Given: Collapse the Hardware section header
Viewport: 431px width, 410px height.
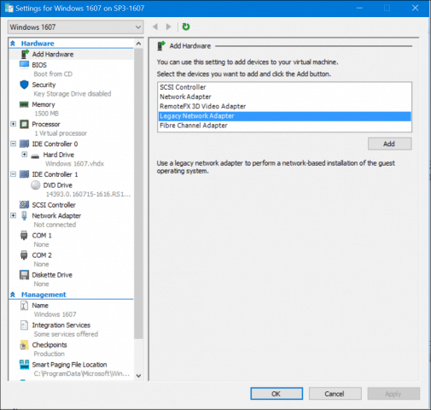Looking at the screenshot, I should [x=13, y=44].
